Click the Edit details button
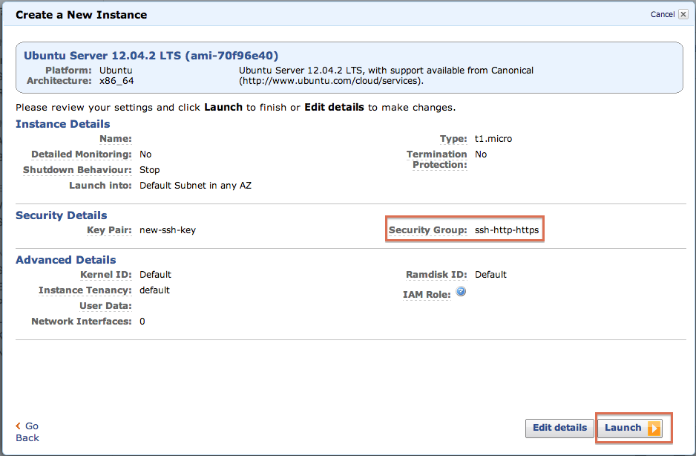 (x=559, y=428)
